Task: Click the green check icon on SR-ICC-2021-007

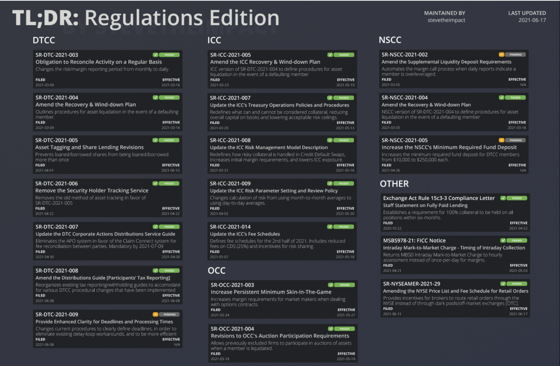Action: pos(330,98)
